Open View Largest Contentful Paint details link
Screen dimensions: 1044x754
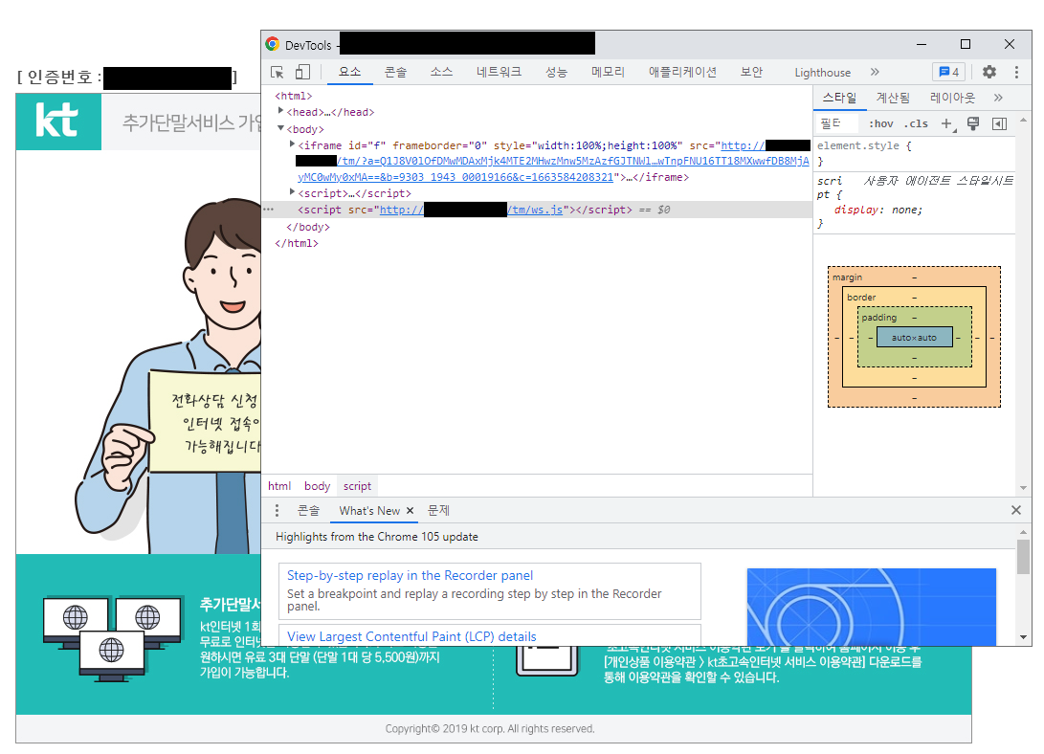point(411,636)
